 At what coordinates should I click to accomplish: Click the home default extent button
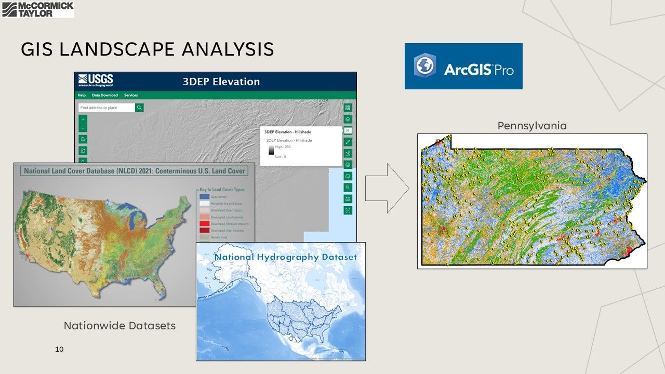point(83,139)
